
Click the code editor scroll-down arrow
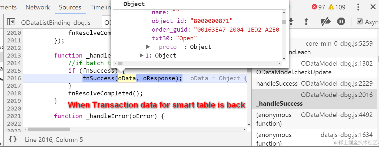[x=249, y=125]
